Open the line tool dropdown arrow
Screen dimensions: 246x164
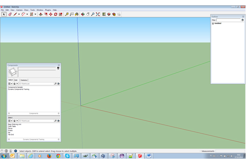pos(19,14)
